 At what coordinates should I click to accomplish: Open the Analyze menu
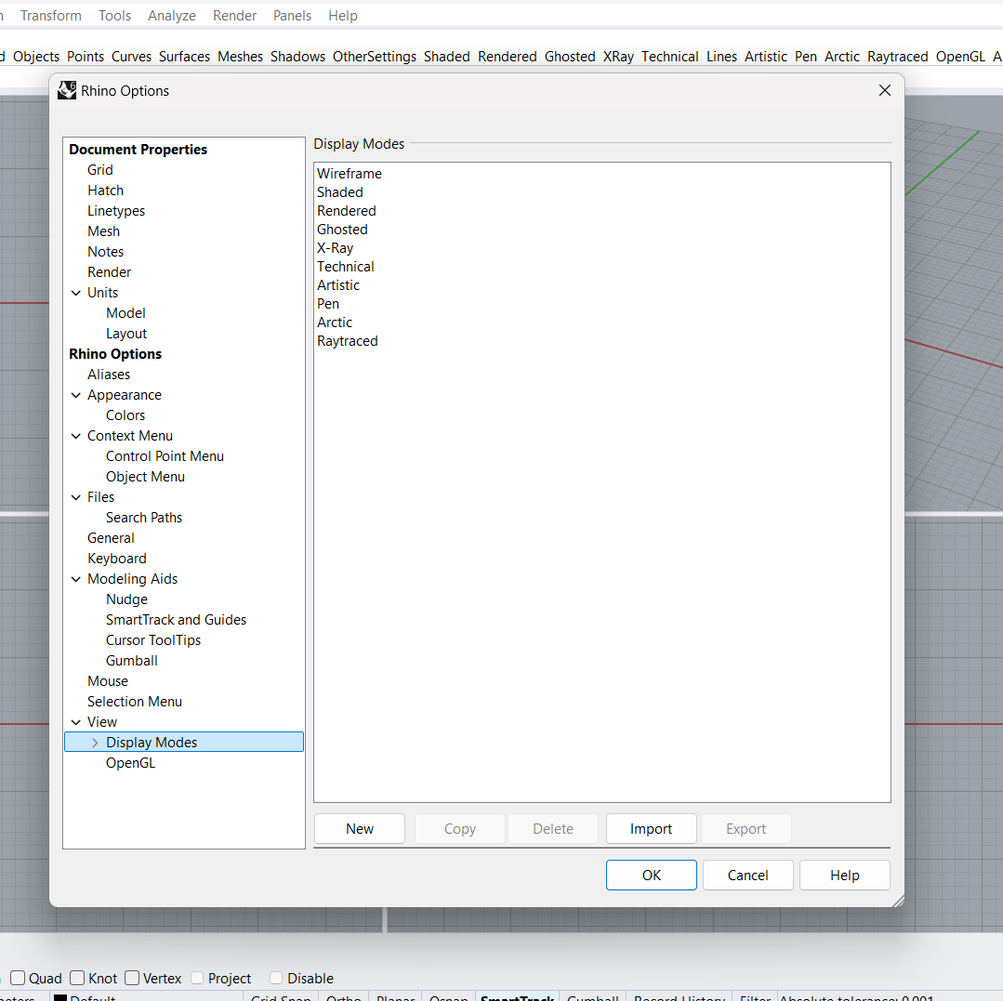coord(171,16)
